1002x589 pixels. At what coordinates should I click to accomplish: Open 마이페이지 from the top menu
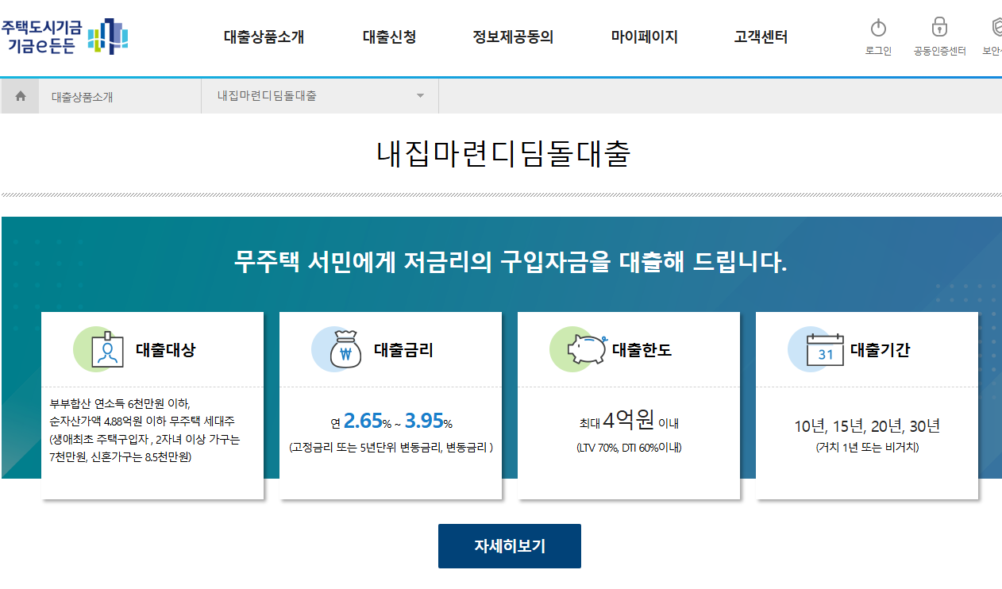click(644, 36)
